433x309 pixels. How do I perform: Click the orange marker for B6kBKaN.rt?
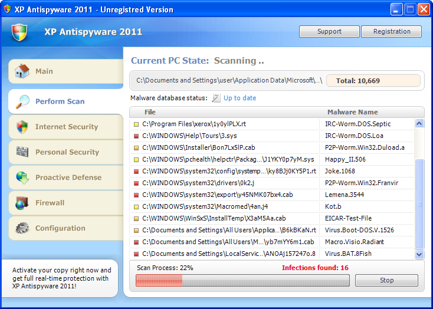(x=136, y=231)
